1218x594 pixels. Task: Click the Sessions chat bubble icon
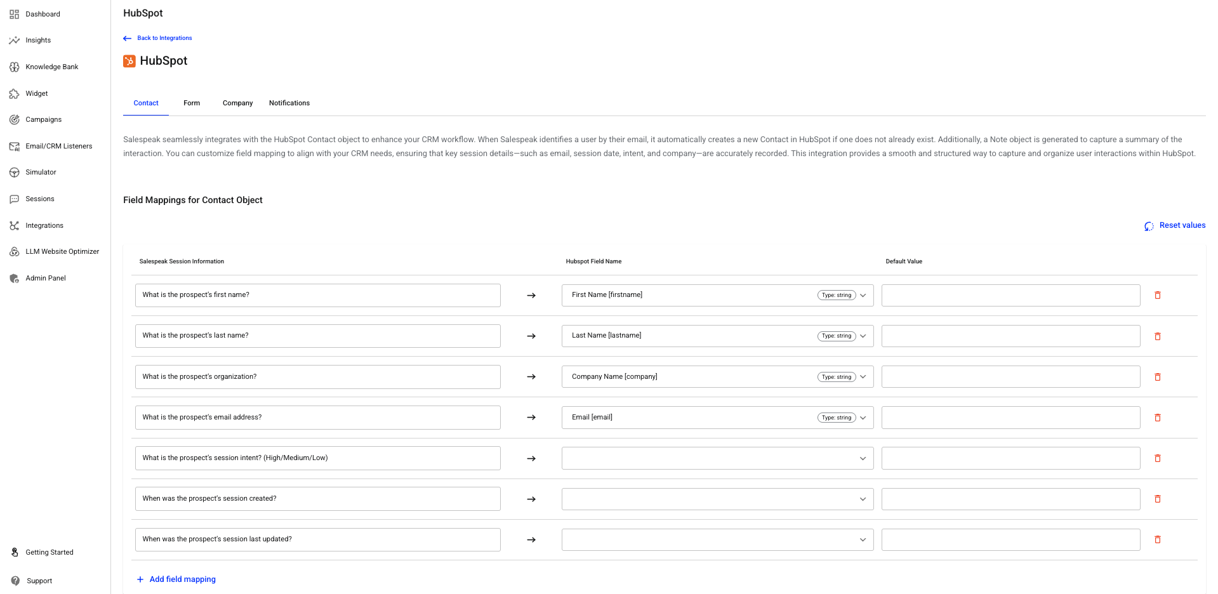tap(14, 199)
